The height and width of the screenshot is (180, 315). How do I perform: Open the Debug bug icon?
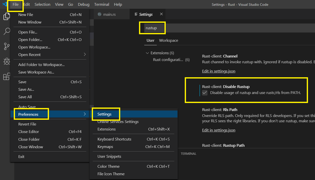click(6, 61)
